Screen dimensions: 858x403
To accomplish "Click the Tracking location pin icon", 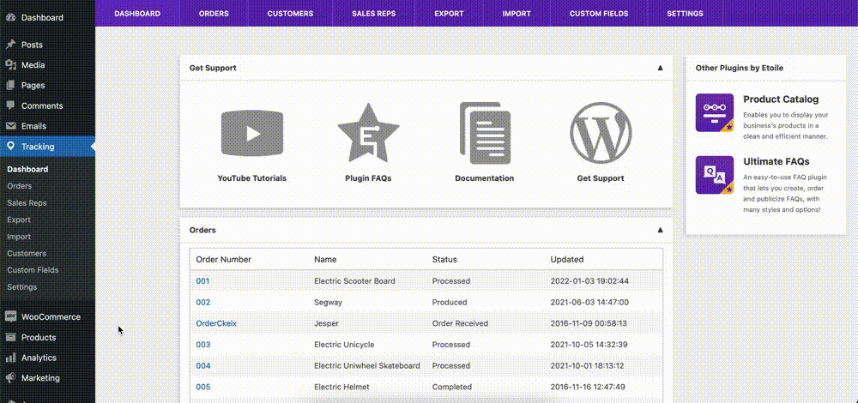I will pyautogui.click(x=10, y=146).
